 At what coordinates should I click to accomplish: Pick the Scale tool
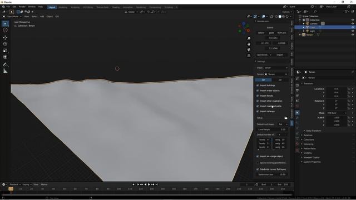pos(5,51)
